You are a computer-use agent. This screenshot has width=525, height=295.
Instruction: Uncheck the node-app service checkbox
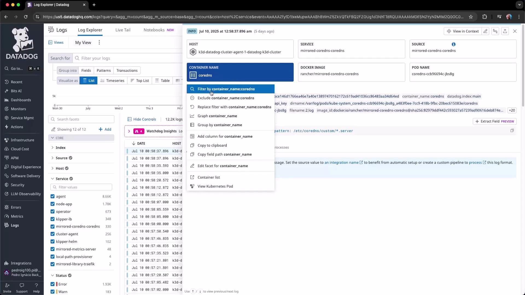coord(52,204)
